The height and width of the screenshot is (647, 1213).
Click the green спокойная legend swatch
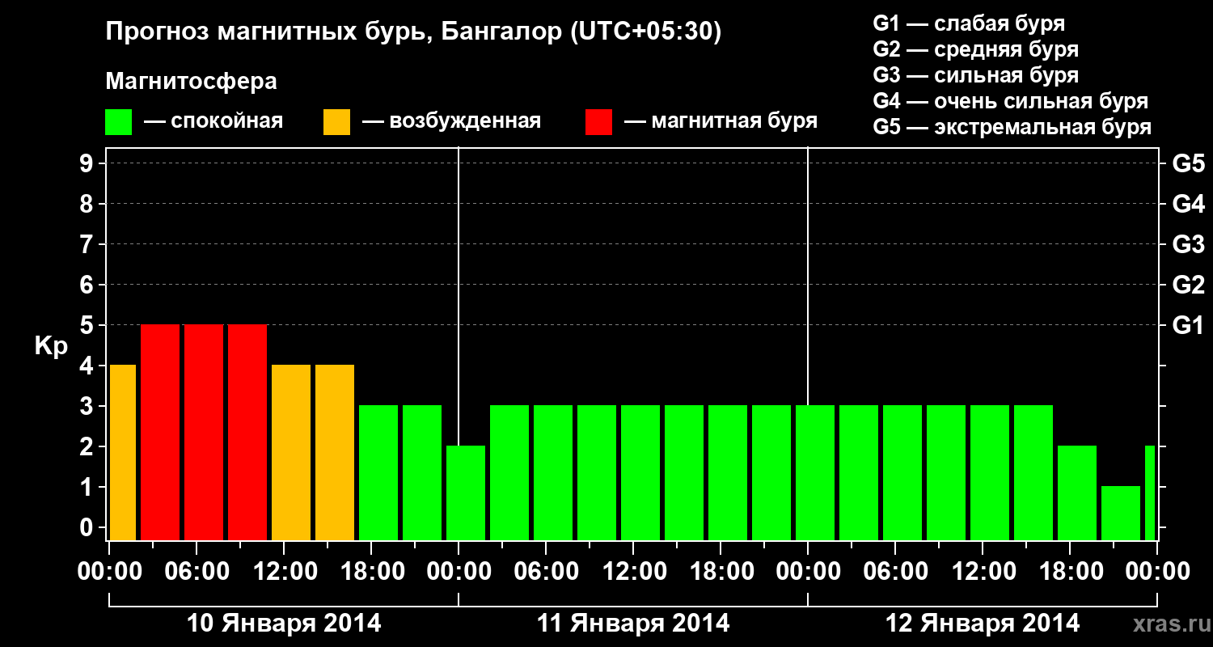click(x=119, y=122)
